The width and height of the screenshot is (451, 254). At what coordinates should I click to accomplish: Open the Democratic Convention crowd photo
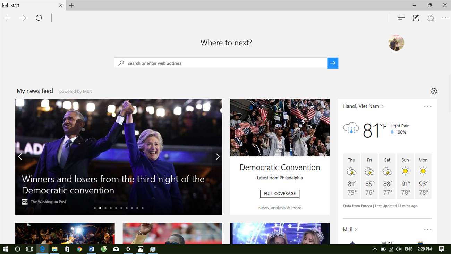280,128
